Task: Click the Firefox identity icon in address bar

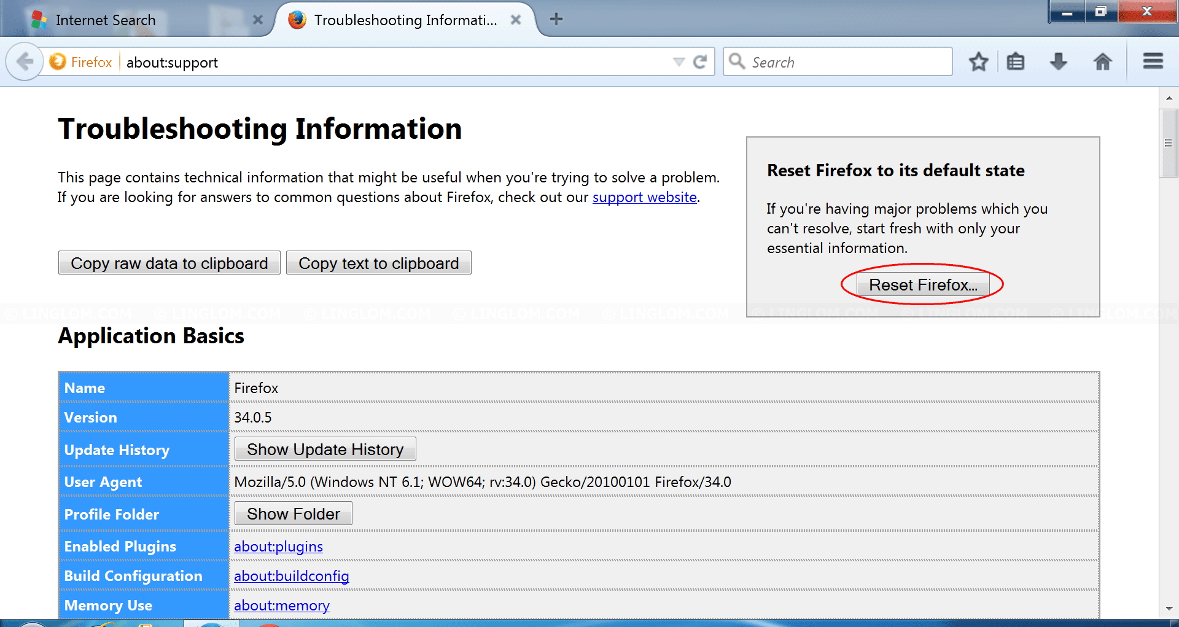Action: (x=58, y=62)
